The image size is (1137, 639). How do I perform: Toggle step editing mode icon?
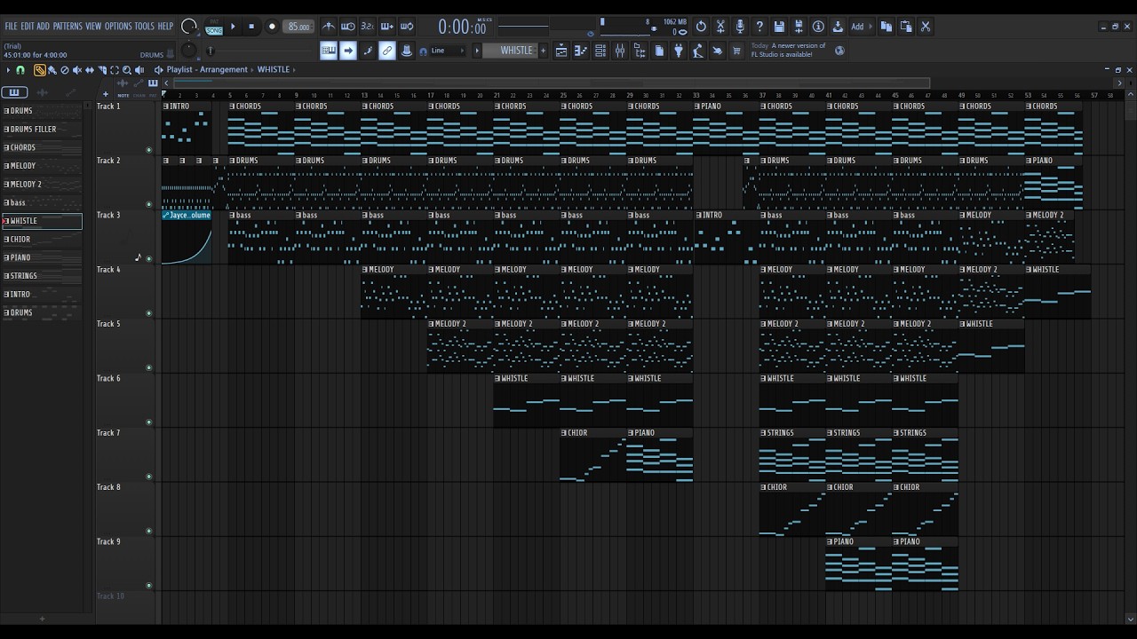pos(368,51)
